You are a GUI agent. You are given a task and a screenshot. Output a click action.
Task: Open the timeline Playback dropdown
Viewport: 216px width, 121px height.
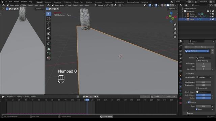(11, 97)
